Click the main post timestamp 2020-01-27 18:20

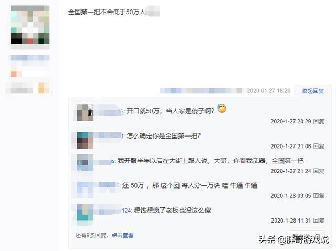pyautogui.click(x=268, y=91)
